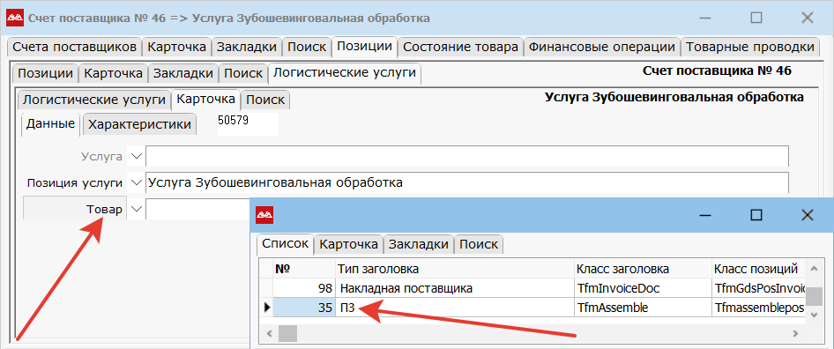This screenshot has width=834, height=349.
Task: Click the red app logo in main title bar
Action: point(14,19)
